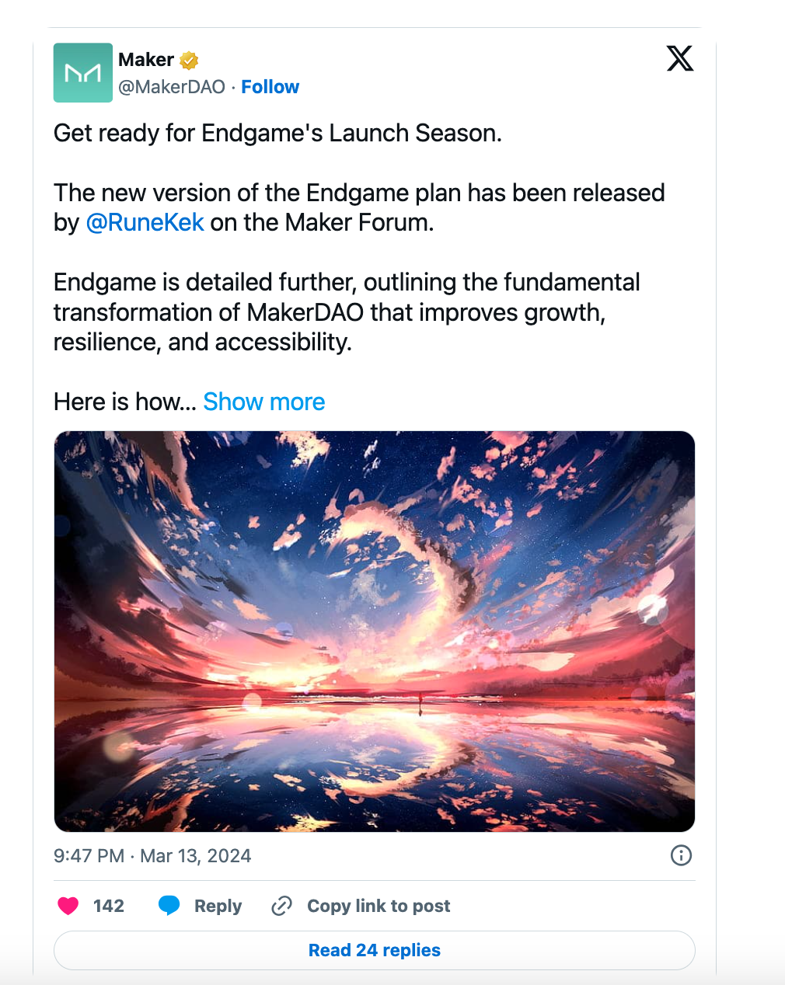Image resolution: width=785 pixels, height=985 pixels.
Task: Click the Maker display name
Action: 146,60
